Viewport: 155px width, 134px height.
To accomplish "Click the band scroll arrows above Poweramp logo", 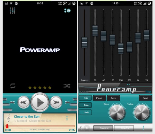I will tap(128, 84).
